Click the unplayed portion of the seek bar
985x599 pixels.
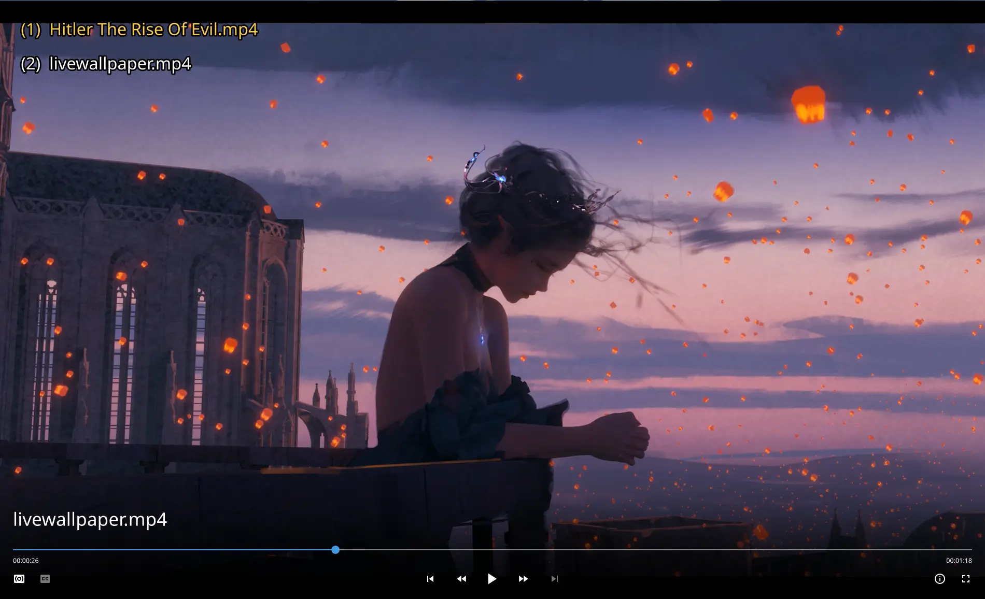pyautogui.click(x=653, y=550)
